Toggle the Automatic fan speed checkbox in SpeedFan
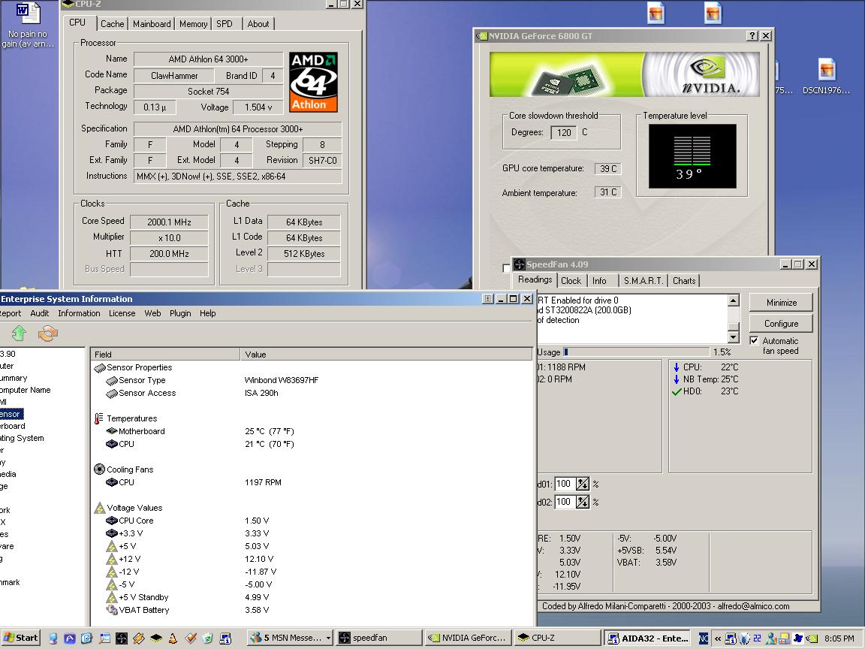The height and width of the screenshot is (649, 865). [x=754, y=340]
